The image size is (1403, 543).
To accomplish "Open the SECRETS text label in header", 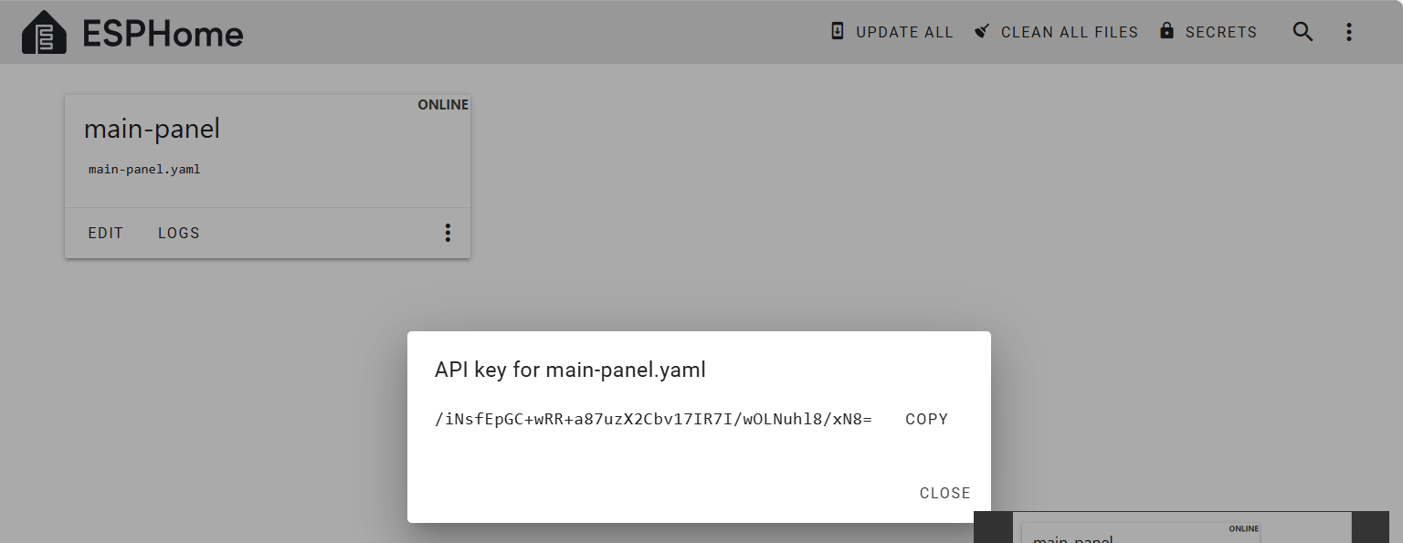I will (1221, 33).
